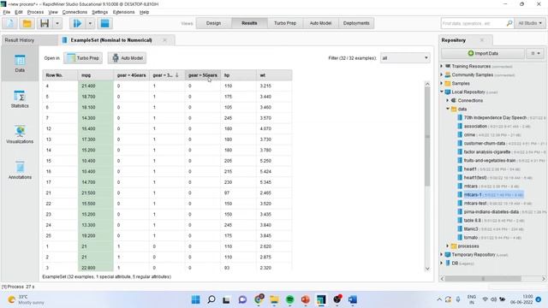Open the Windows Start menu
548x308 pixels.
196,299
